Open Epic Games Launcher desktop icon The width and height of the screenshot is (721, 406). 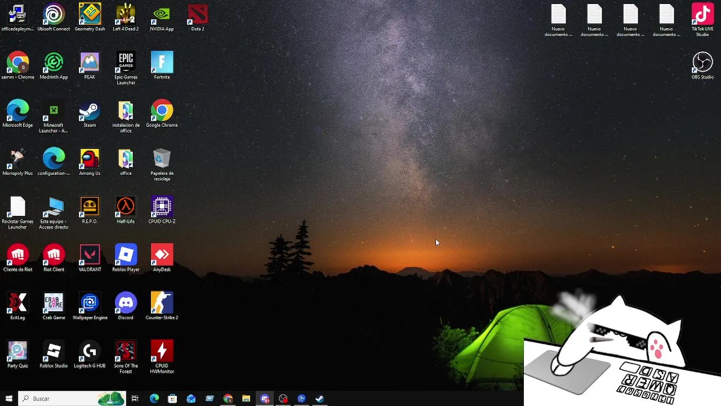pyautogui.click(x=126, y=69)
